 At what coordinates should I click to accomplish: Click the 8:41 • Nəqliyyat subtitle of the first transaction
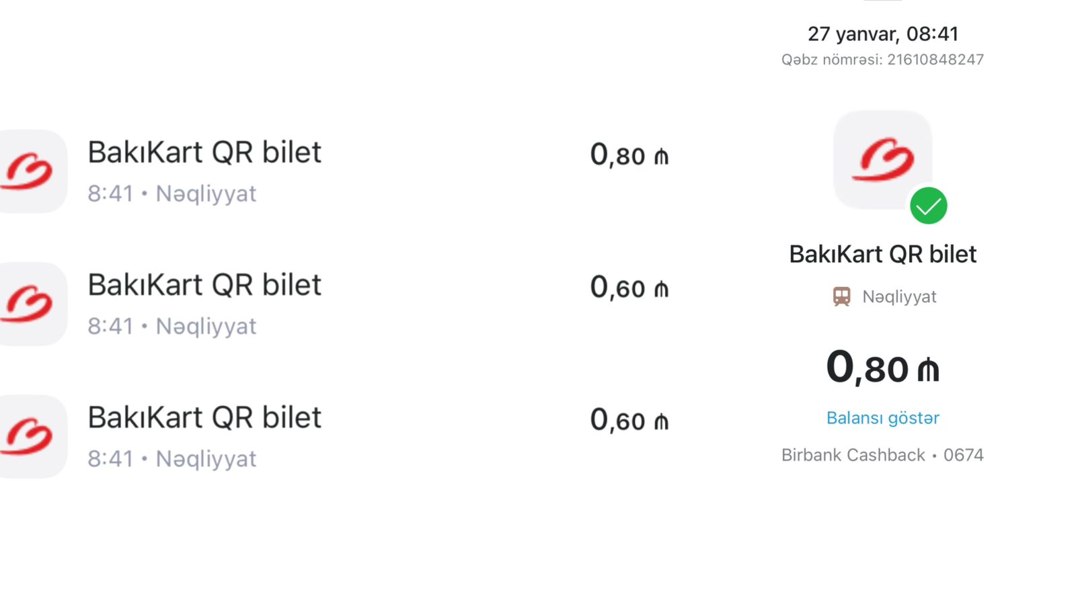[x=172, y=193]
